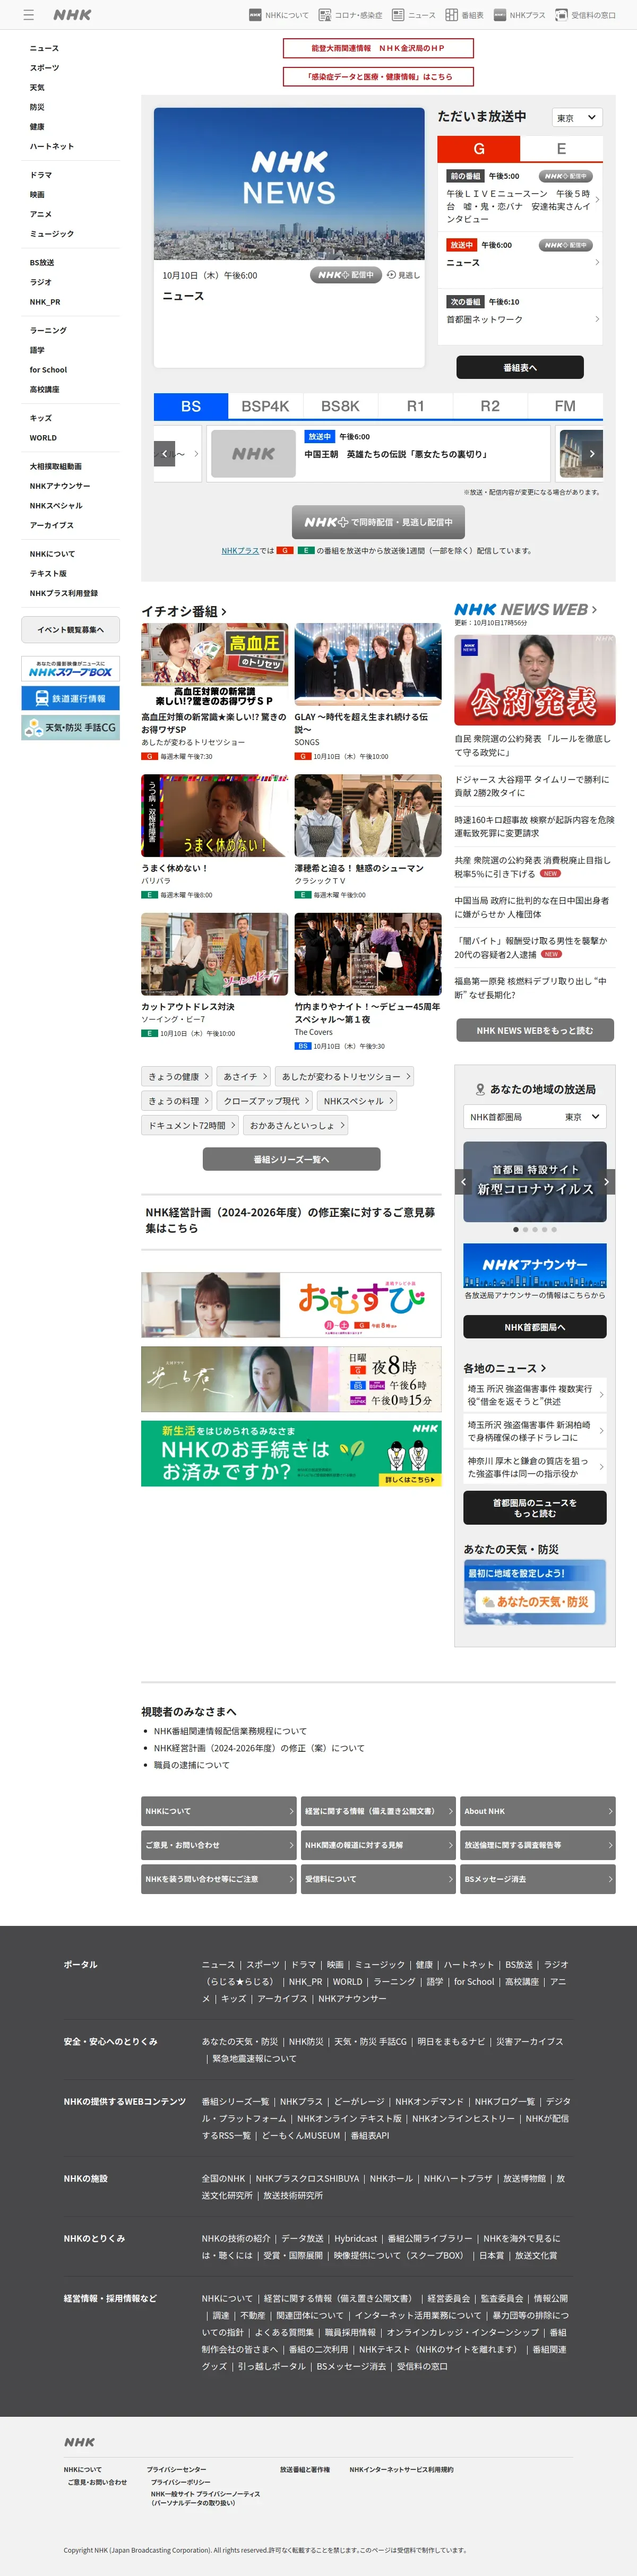Click 見逃し replay icon under news player
637x2576 pixels.
[403, 275]
